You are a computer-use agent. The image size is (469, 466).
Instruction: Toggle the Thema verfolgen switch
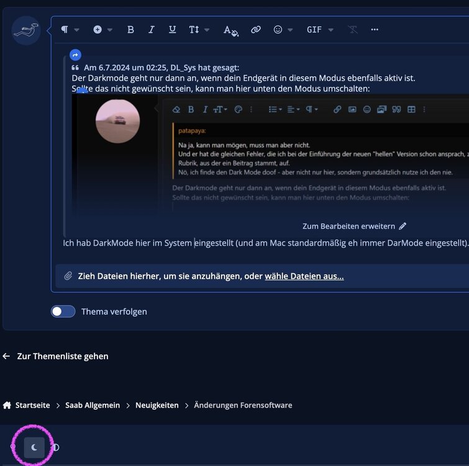point(63,311)
